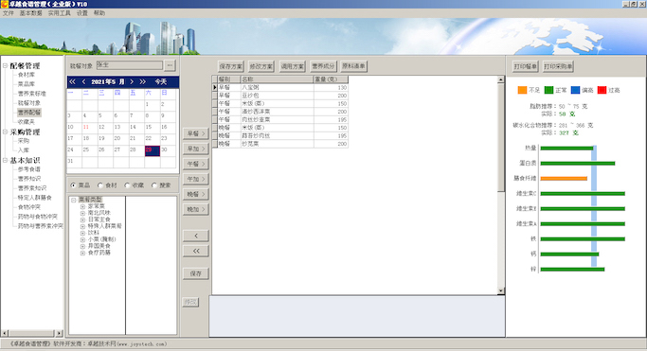
Task: Add dish to lunch with 午餐 > button
Action: pyautogui.click(x=196, y=164)
